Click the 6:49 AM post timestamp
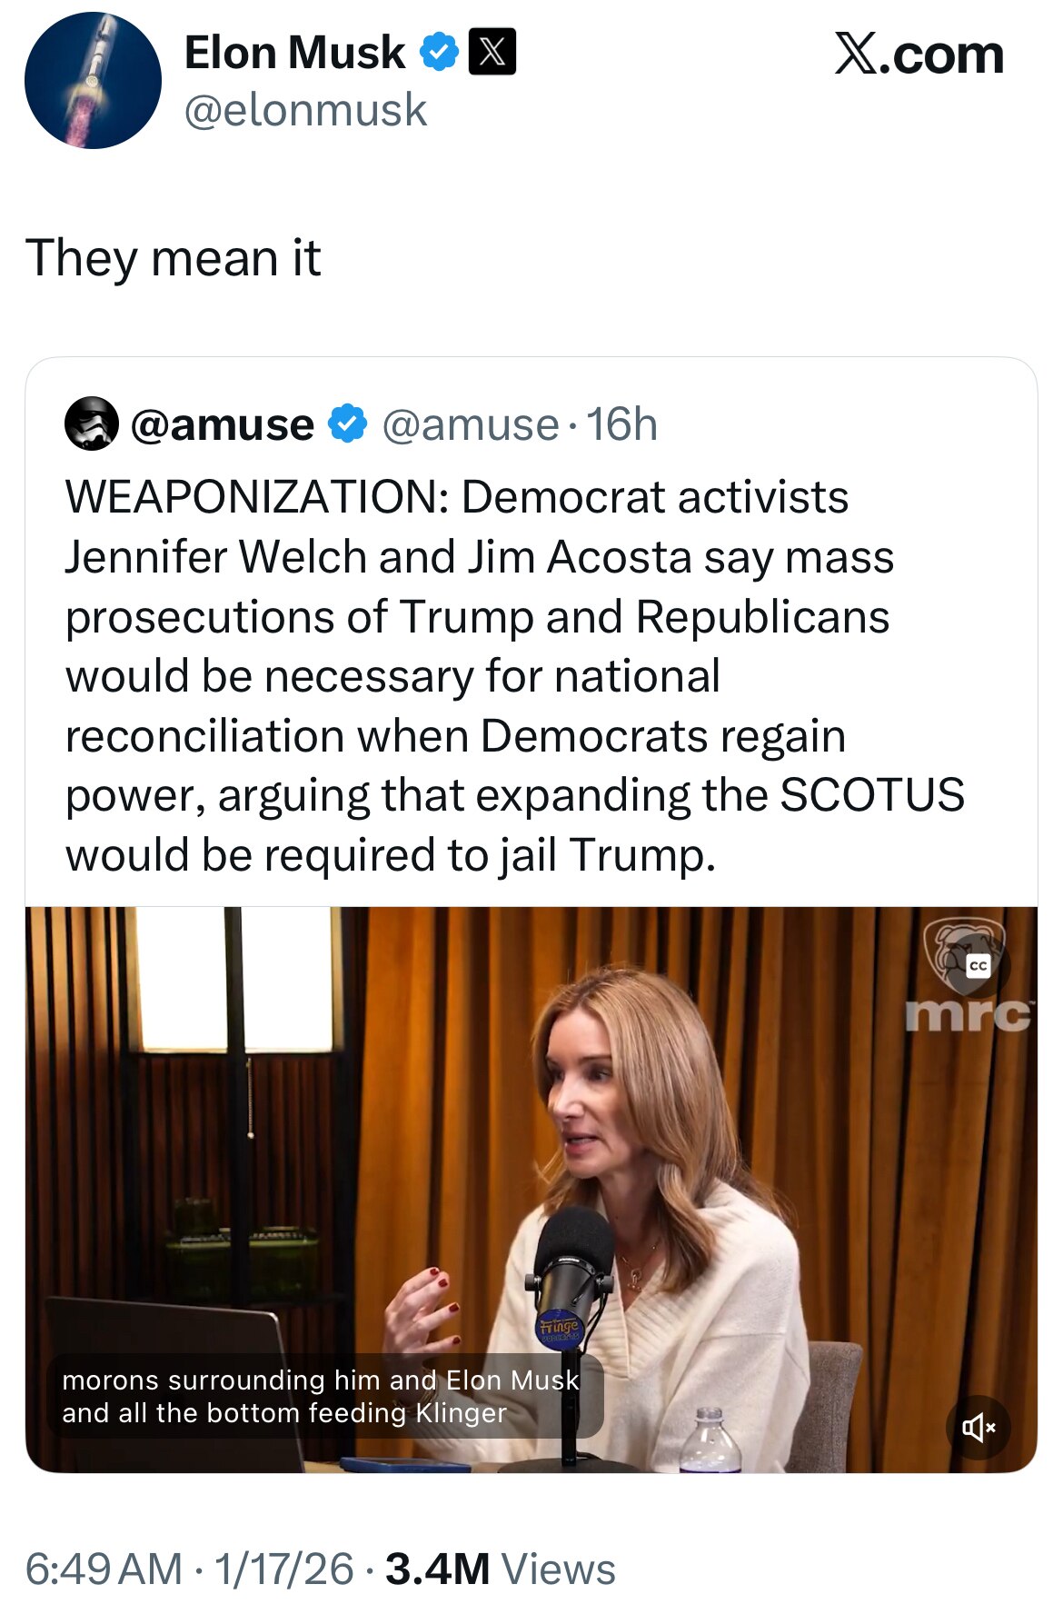Viewport: 1063px width, 1614px height. coord(104,1569)
